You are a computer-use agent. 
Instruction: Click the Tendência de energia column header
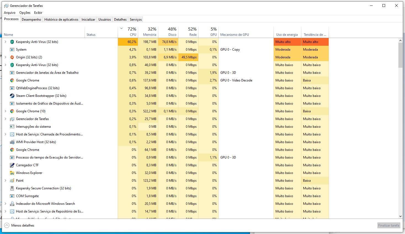pyautogui.click(x=315, y=32)
